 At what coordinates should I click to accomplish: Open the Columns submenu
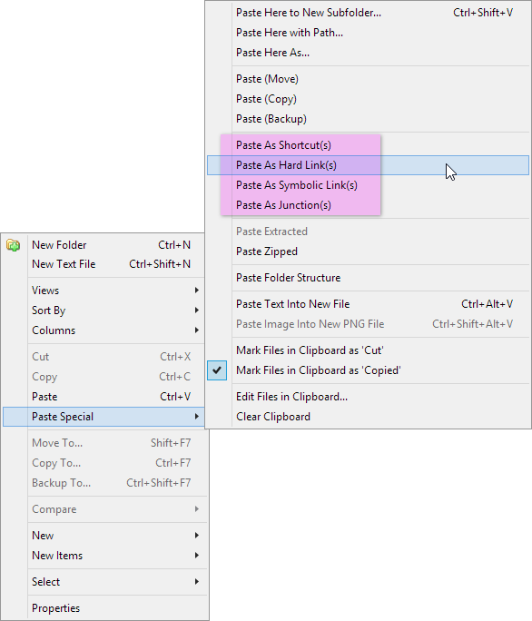tap(103, 330)
